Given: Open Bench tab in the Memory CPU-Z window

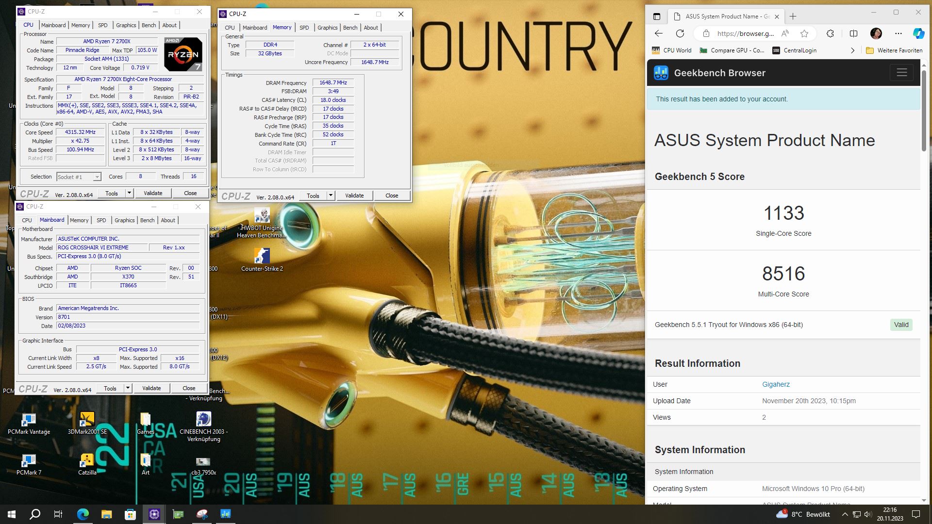Looking at the screenshot, I should coord(350,28).
